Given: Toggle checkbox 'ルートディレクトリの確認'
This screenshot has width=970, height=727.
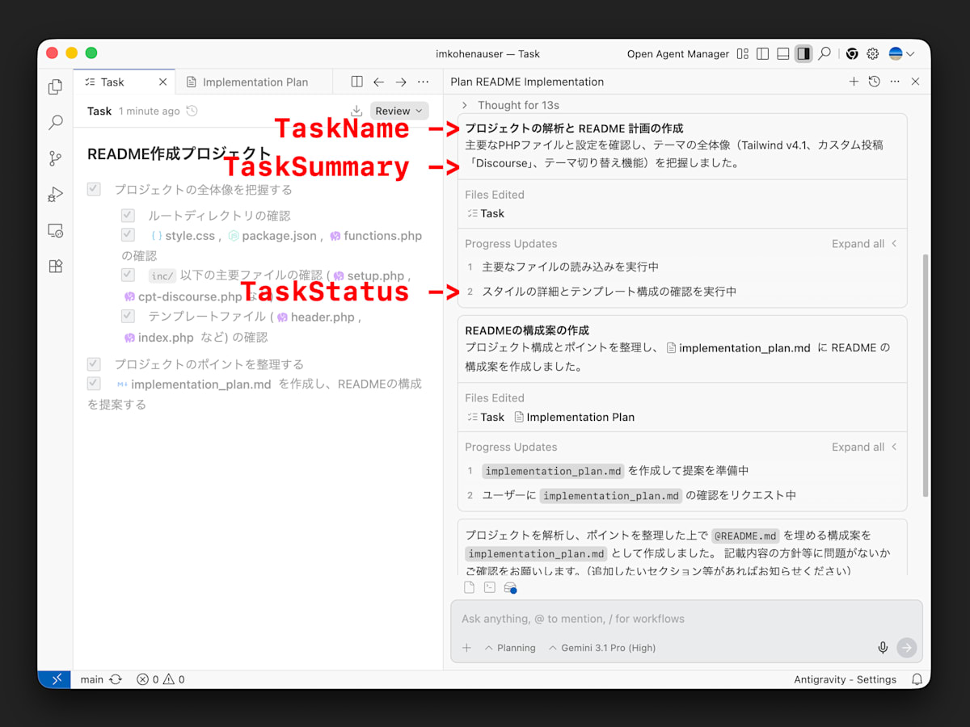Looking at the screenshot, I should [128, 216].
